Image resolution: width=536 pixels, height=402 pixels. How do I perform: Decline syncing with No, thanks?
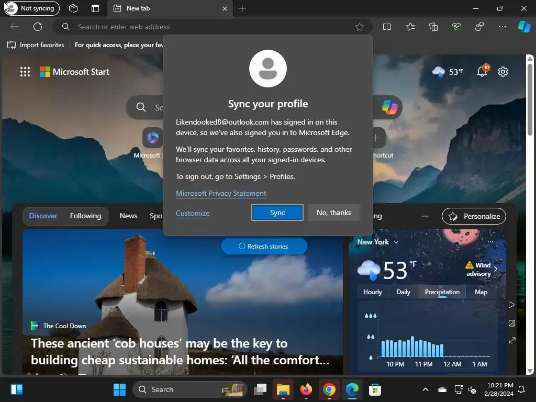pyautogui.click(x=334, y=213)
